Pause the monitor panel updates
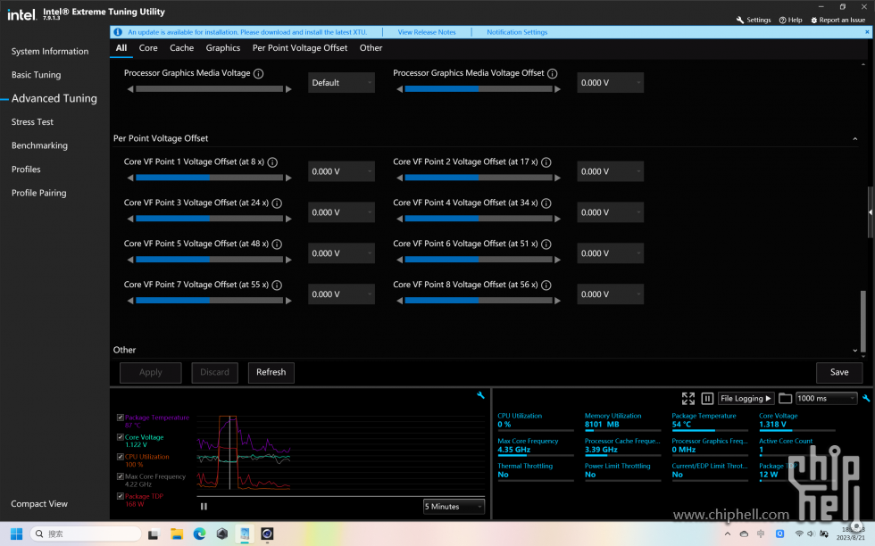The height and width of the screenshot is (546, 875). point(707,398)
